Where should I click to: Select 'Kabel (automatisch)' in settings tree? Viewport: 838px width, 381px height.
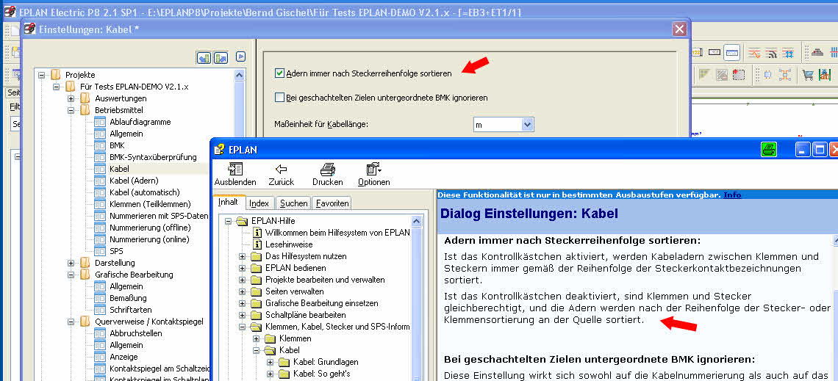coord(144,192)
